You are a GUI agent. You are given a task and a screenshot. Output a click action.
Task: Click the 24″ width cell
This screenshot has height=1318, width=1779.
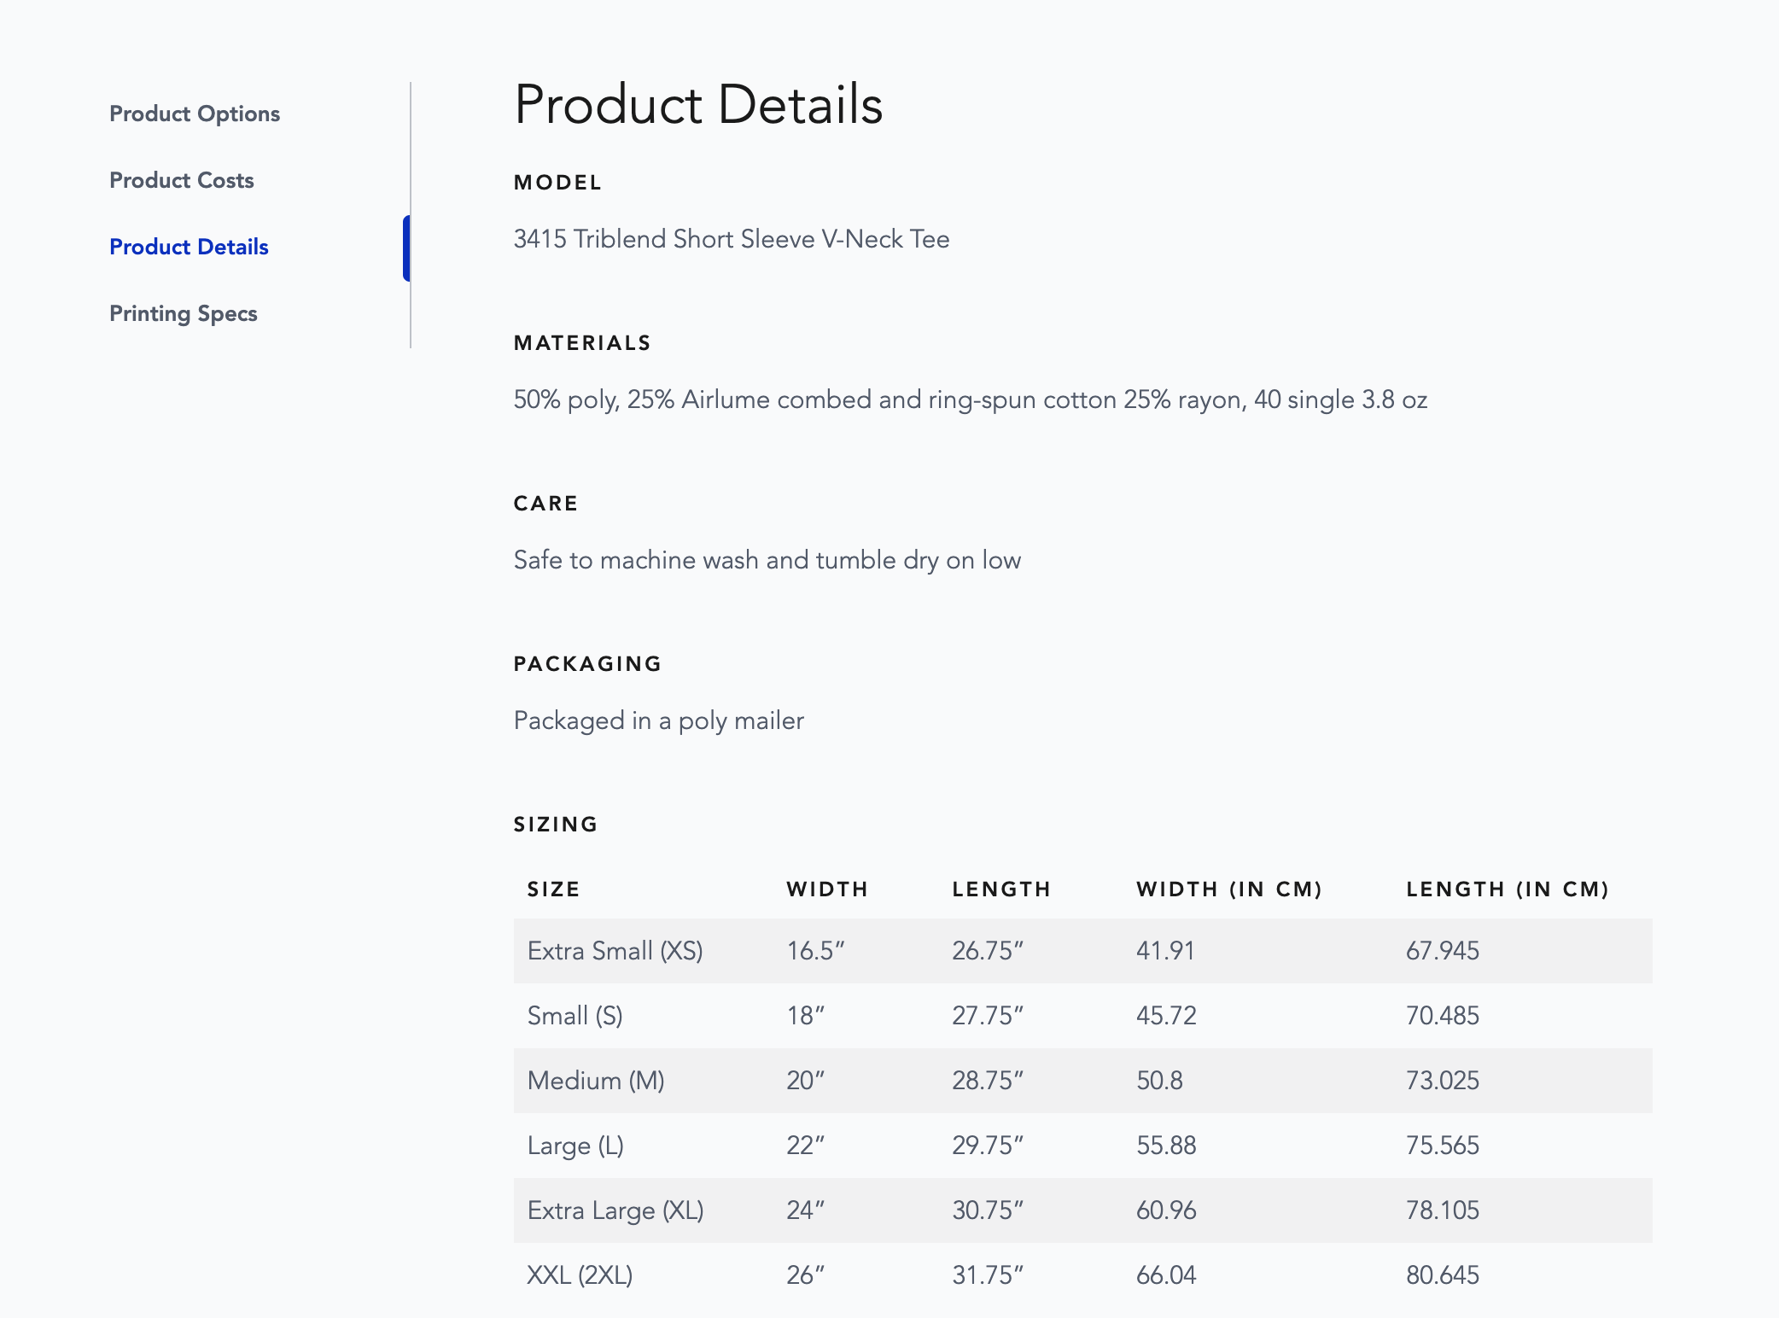point(806,1210)
